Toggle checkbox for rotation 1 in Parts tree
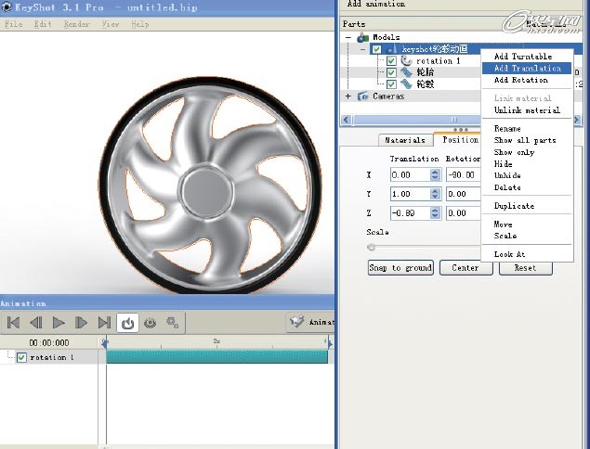This screenshot has width=590, height=449. coord(391,61)
